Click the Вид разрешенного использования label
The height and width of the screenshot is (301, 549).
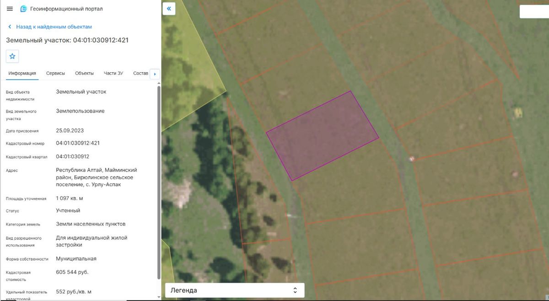(x=24, y=242)
